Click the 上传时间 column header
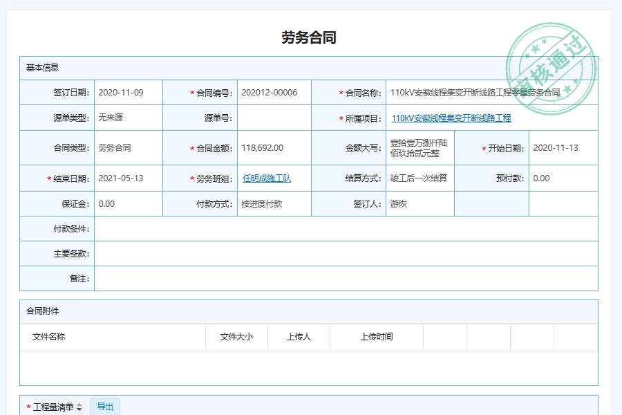 coord(376,337)
